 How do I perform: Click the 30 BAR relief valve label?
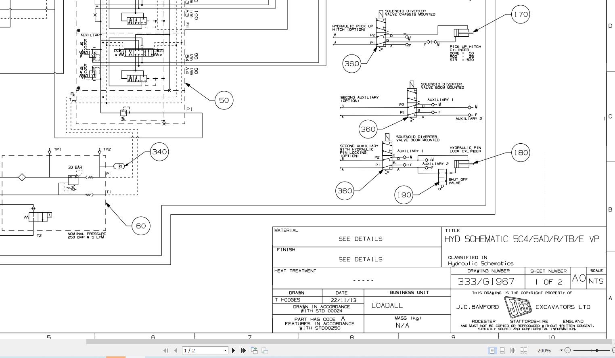75,167
